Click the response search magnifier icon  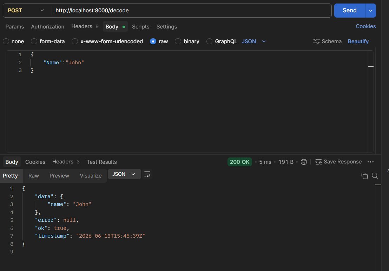375,176
